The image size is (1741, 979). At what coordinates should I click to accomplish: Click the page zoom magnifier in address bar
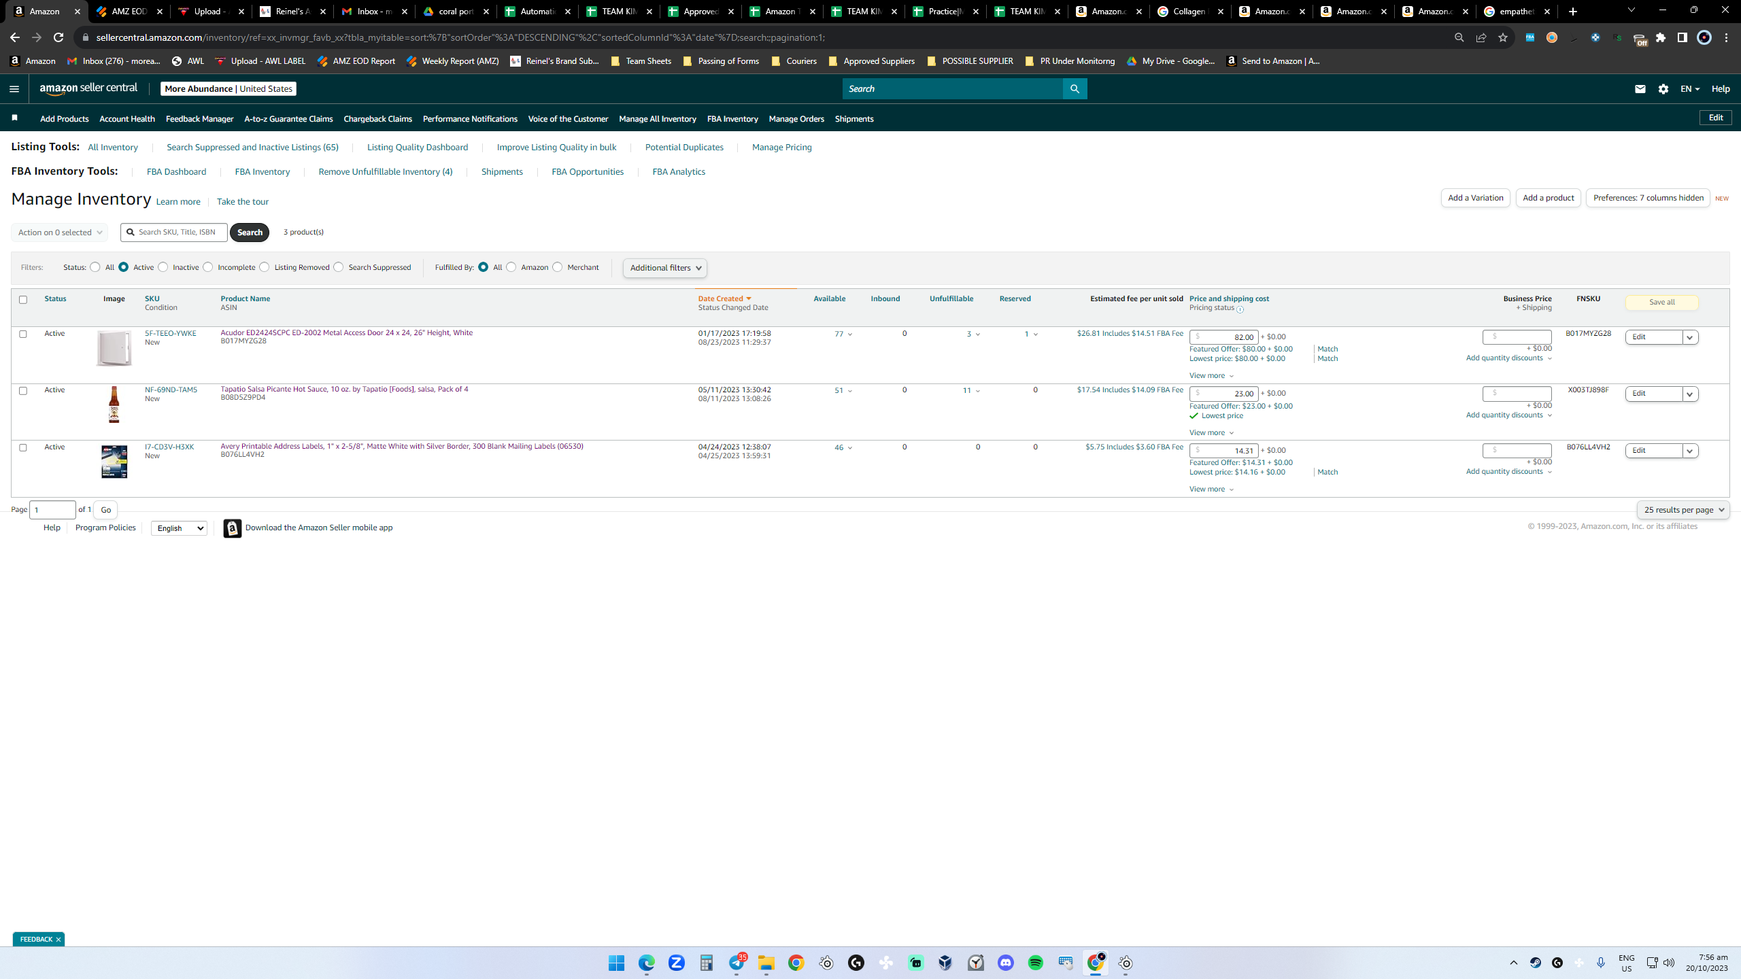[x=1459, y=37]
